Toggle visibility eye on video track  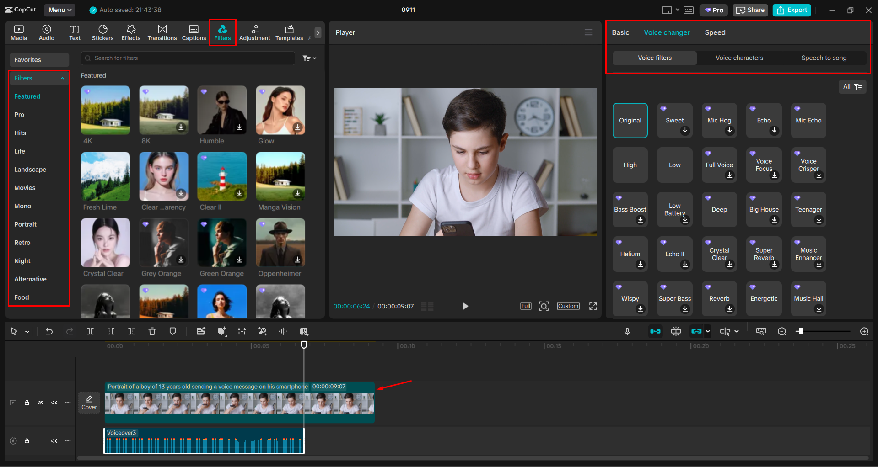click(41, 403)
